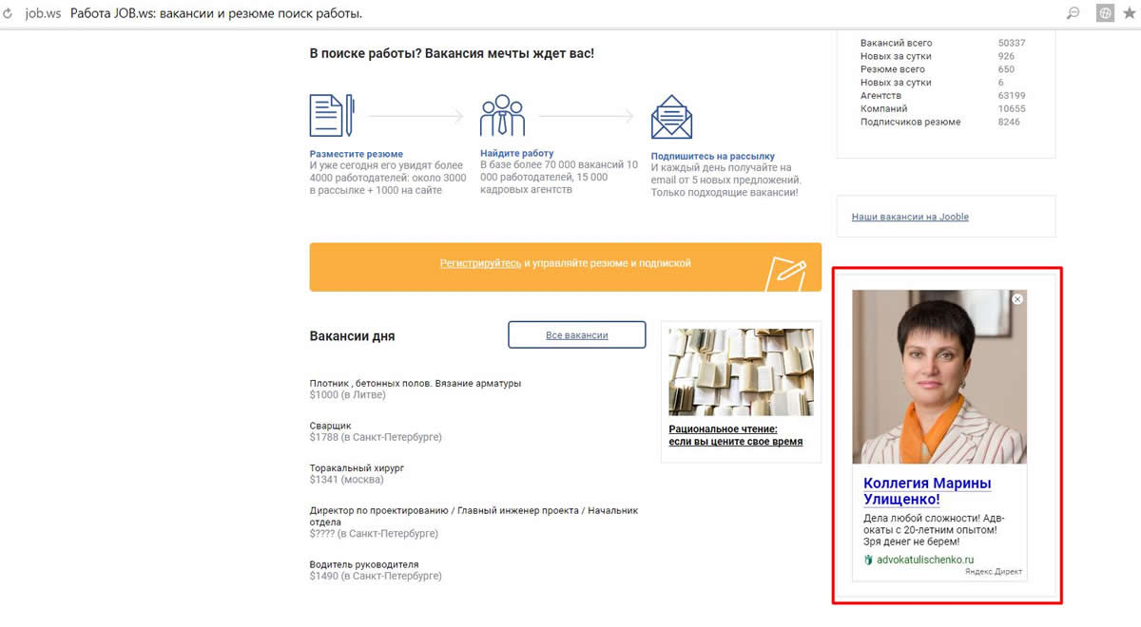Click the zoom magnifier icon in address bar

tap(1073, 13)
